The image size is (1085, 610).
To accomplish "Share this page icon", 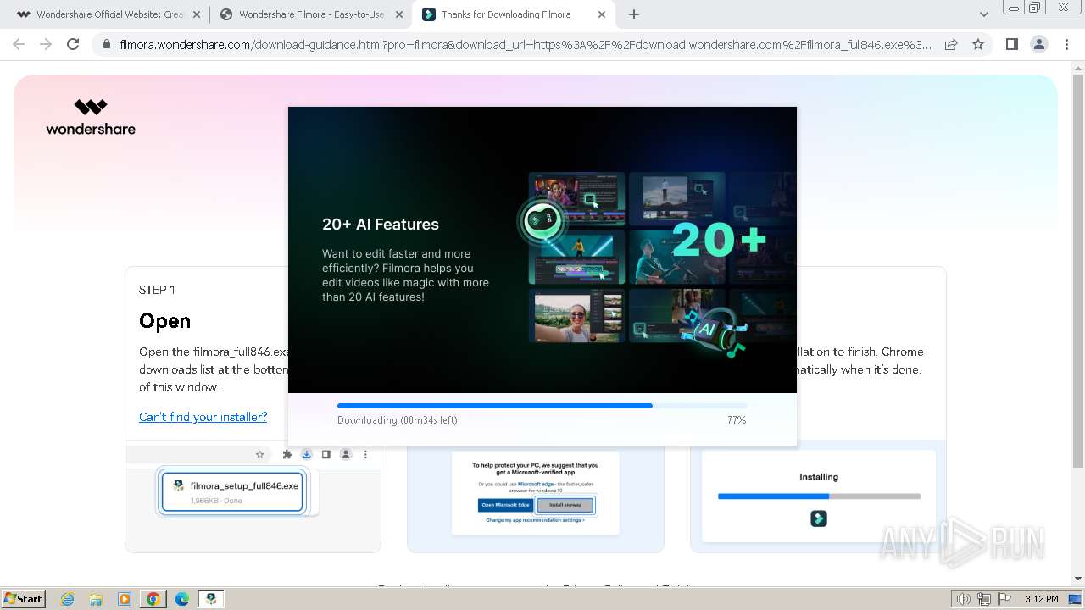I will coord(951,44).
